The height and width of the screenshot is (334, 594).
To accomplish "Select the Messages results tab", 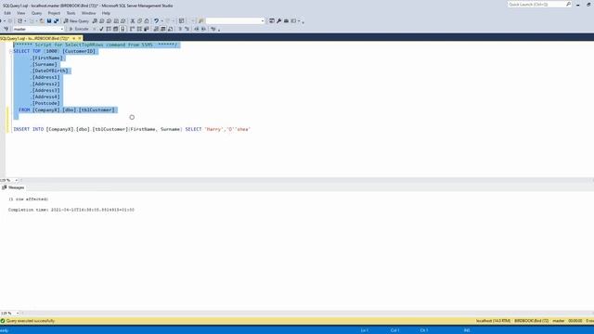I will pyautogui.click(x=13, y=187).
